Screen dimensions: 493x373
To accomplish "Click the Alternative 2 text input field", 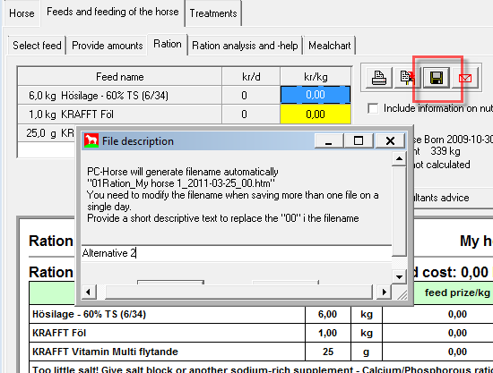I will tap(237, 253).
